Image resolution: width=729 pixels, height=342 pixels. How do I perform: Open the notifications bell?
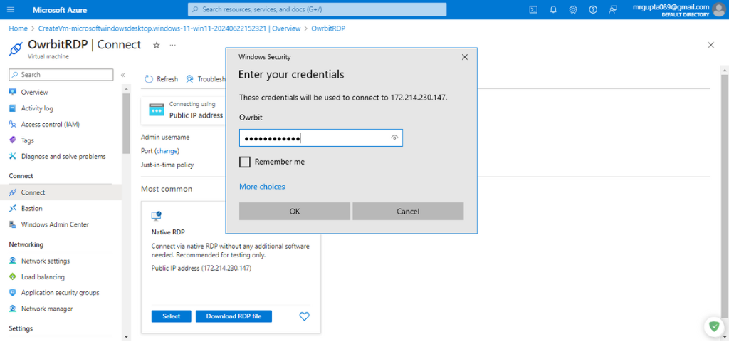tap(553, 9)
